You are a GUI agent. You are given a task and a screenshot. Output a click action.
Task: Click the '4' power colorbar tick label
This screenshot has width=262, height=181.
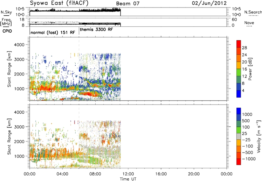tap(243, 90)
